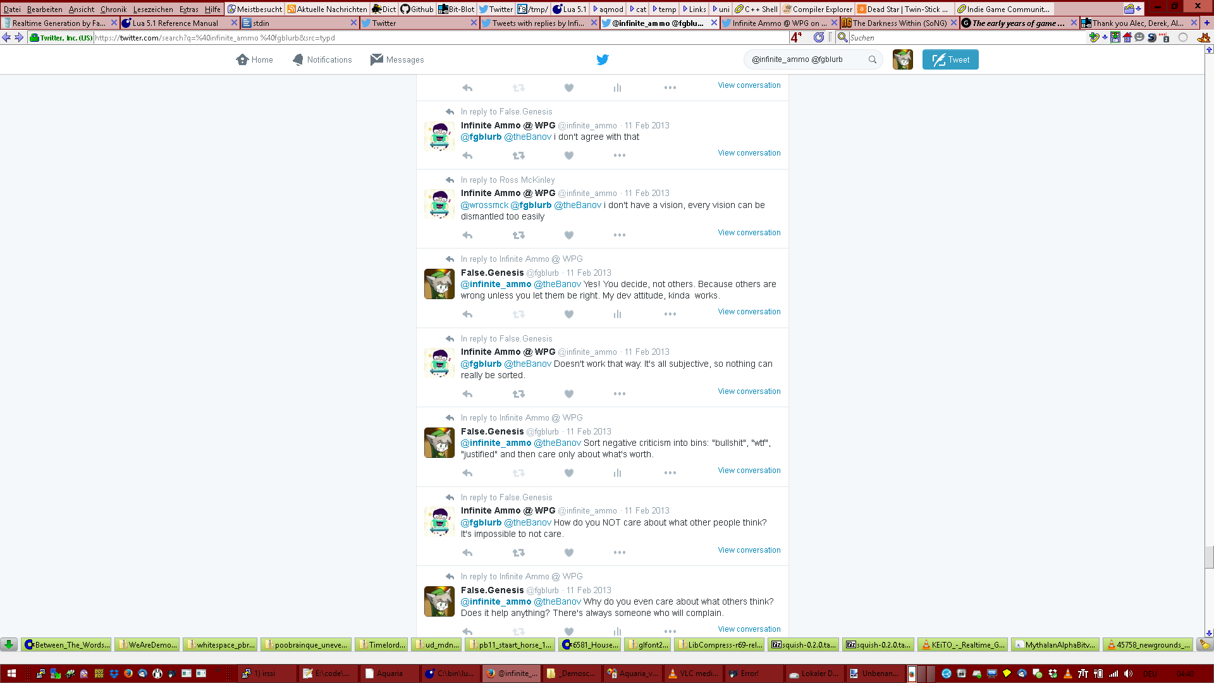1214x683 pixels.
Task: Open the Lesezeichen menu
Action: click(153, 9)
